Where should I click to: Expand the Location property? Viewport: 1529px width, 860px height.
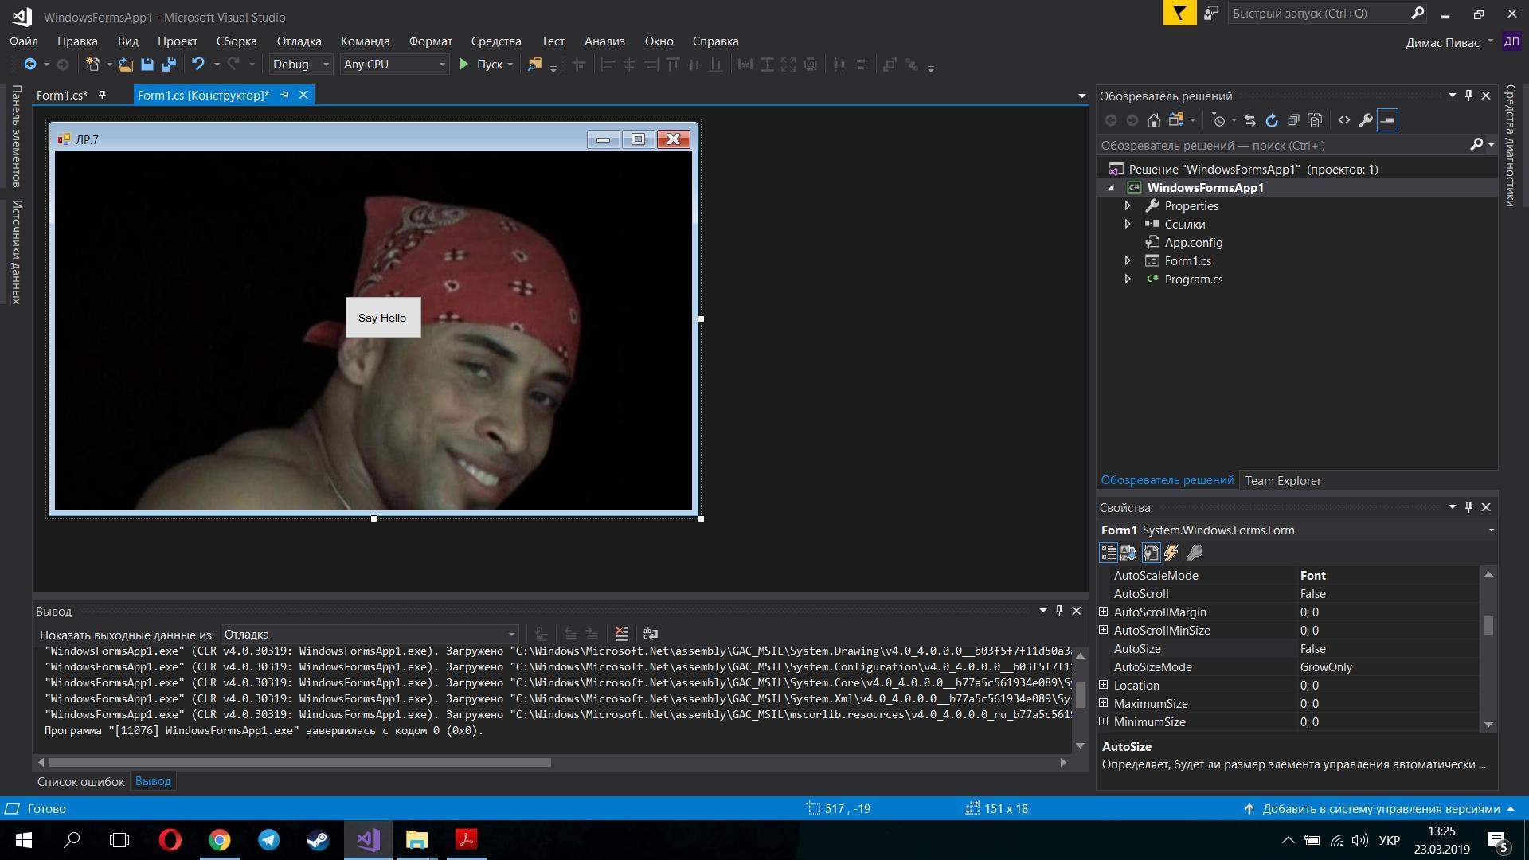click(x=1104, y=686)
